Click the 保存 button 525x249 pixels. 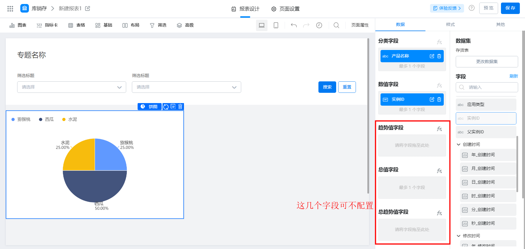(510, 8)
